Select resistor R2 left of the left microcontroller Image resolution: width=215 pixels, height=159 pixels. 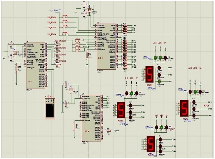(x=17, y=69)
